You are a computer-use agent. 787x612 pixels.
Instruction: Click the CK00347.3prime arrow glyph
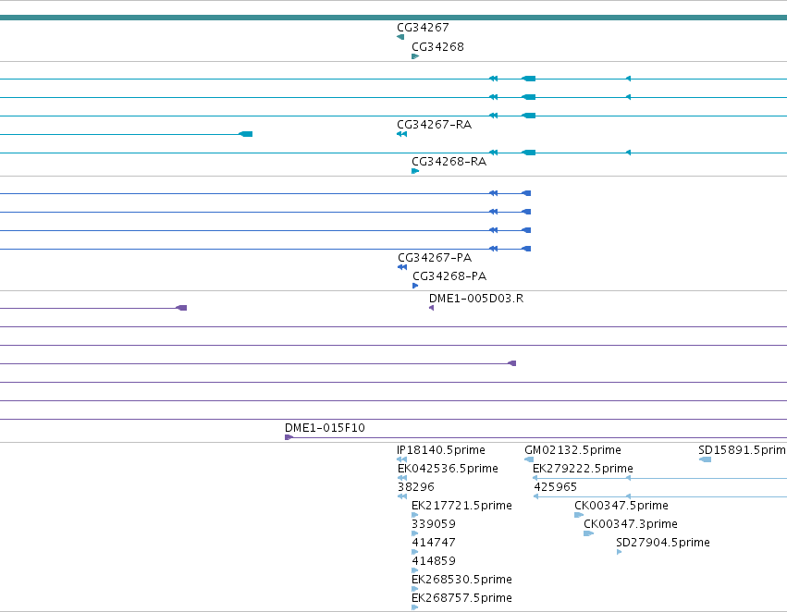(x=588, y=533)
